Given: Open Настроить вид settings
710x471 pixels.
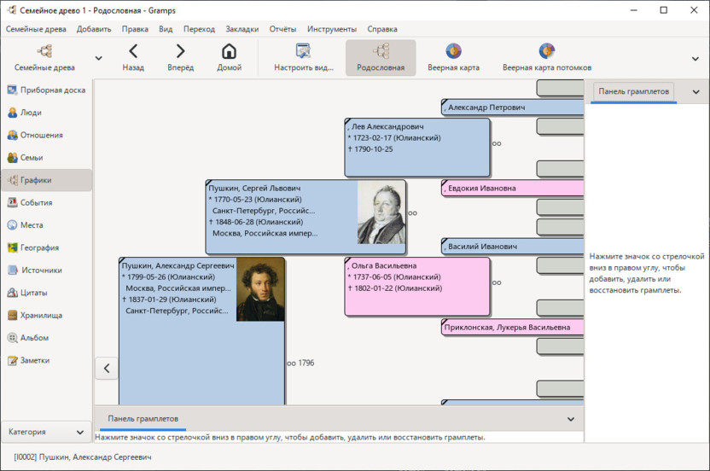Looking at the screenshot, I should 304,57.
